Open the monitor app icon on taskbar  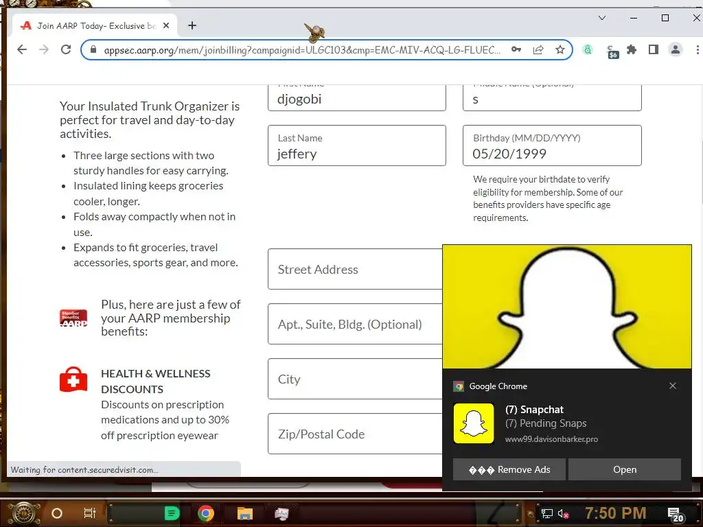tap(281, 513)
